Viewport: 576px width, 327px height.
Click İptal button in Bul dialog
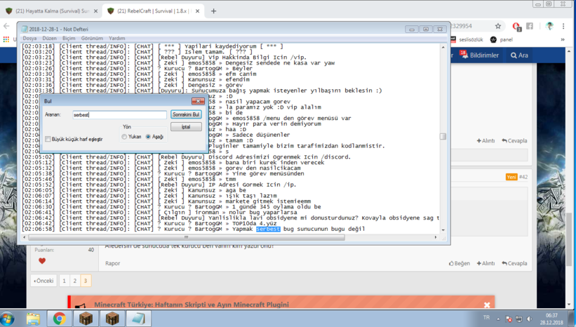[186, 127]
